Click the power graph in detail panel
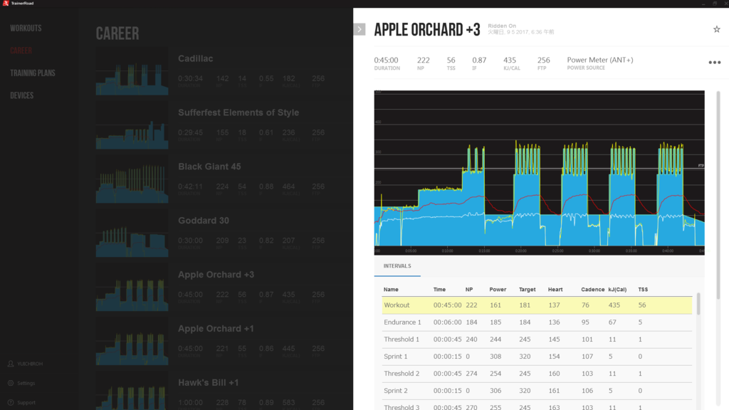 point(540,172)
